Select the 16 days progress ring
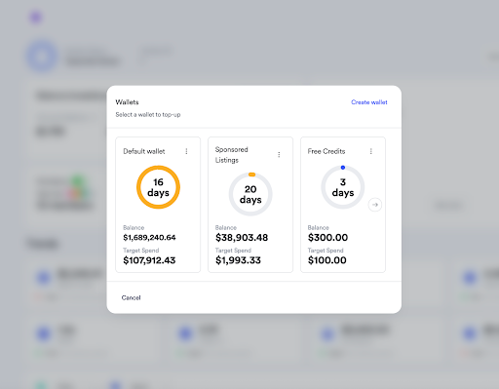 tap(158, 187)
